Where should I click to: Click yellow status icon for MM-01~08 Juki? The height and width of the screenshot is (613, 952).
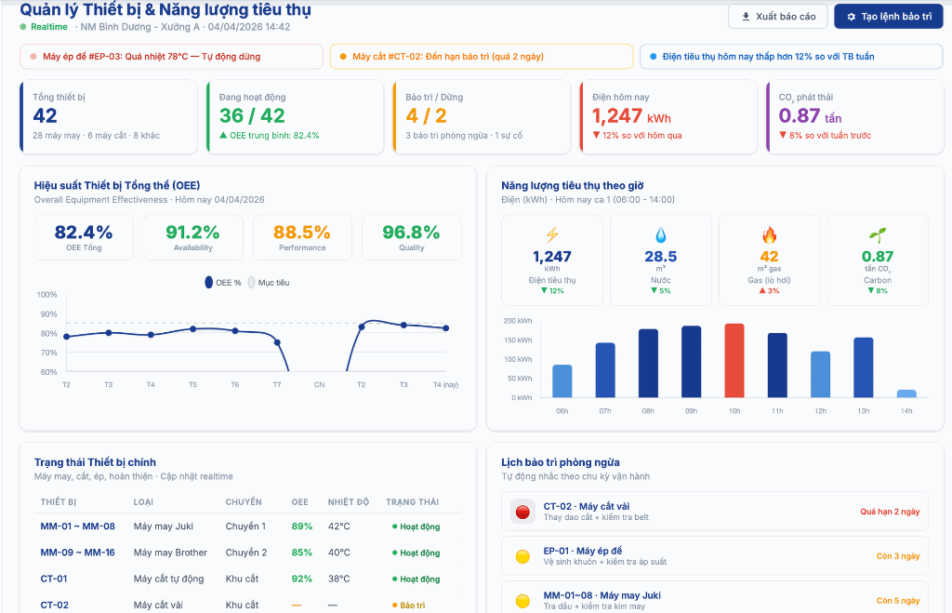pos(522,601)
